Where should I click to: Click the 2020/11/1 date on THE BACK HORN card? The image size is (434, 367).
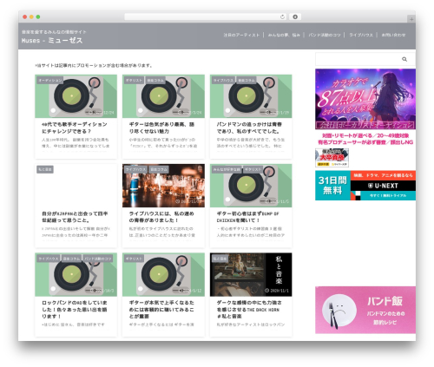click(x=277, y=291)
